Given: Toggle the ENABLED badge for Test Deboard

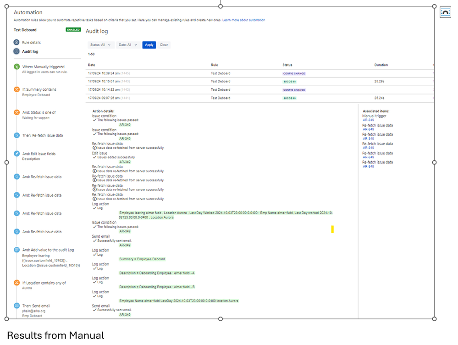Looking at the screenshot, I should [x=73, y=29].
